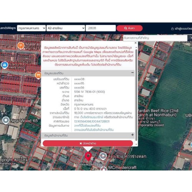Click the จากที่นี่ไปยังแปลงที่ดิน directions link
The image size is (192, 192).
(x=87, y=126)
